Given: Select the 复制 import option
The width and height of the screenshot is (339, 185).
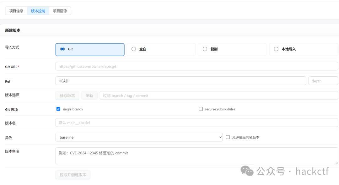Looking at the screenshot, I should 232,50.
